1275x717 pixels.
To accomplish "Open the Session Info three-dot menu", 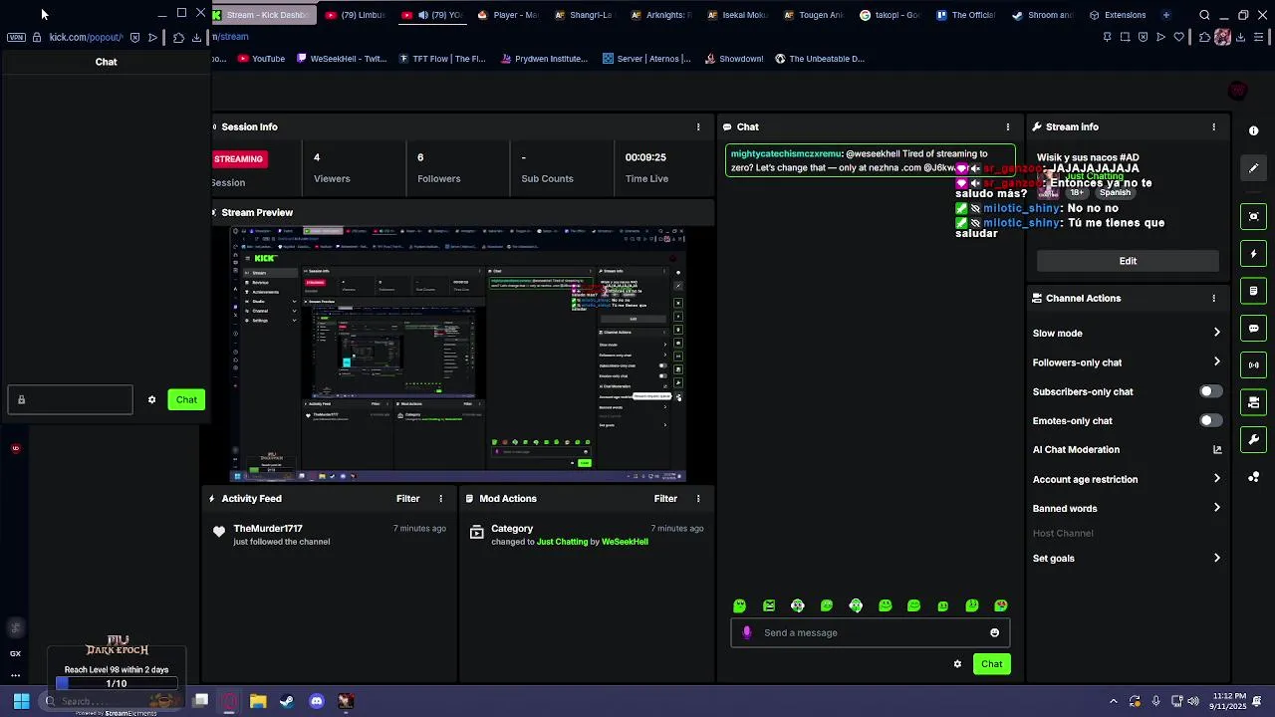I will (698, 127).
